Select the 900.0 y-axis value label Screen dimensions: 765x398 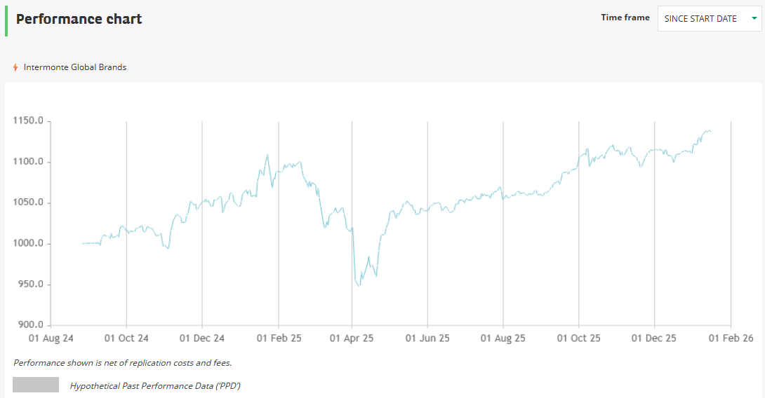[x=31, y=325]
